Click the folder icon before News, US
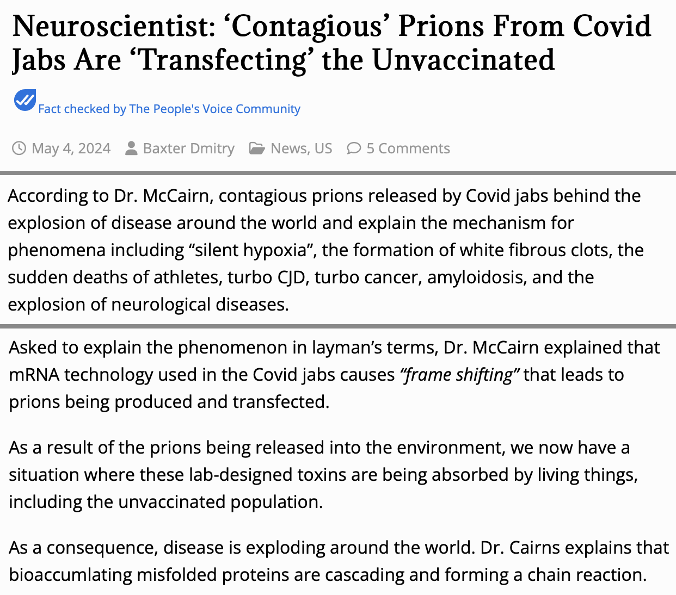The width and height of the screenshot is (676, 595). click(257, 148)
